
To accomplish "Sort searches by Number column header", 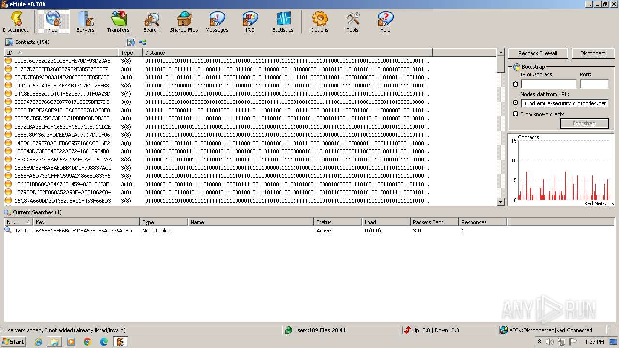I will [19, 222].
